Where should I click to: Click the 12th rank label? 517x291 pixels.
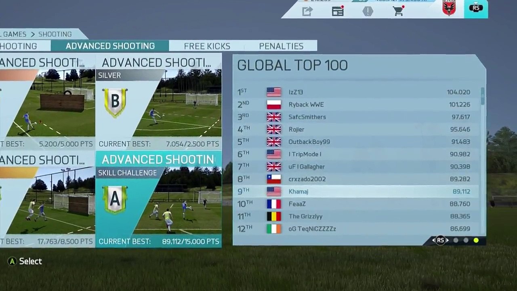[x=245, y=229]
